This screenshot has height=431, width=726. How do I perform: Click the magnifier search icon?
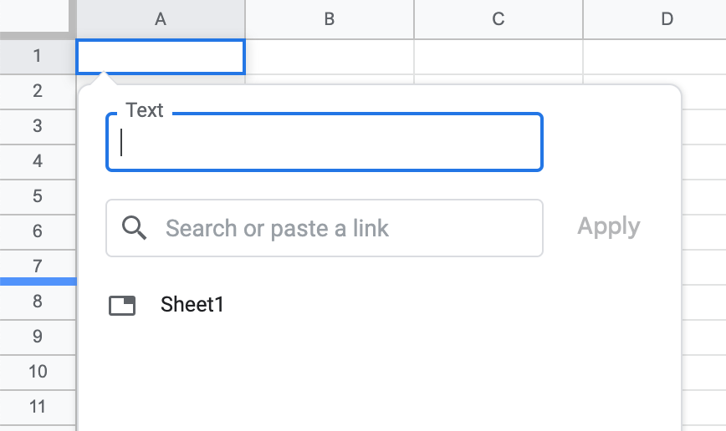(x=134, y=227)
